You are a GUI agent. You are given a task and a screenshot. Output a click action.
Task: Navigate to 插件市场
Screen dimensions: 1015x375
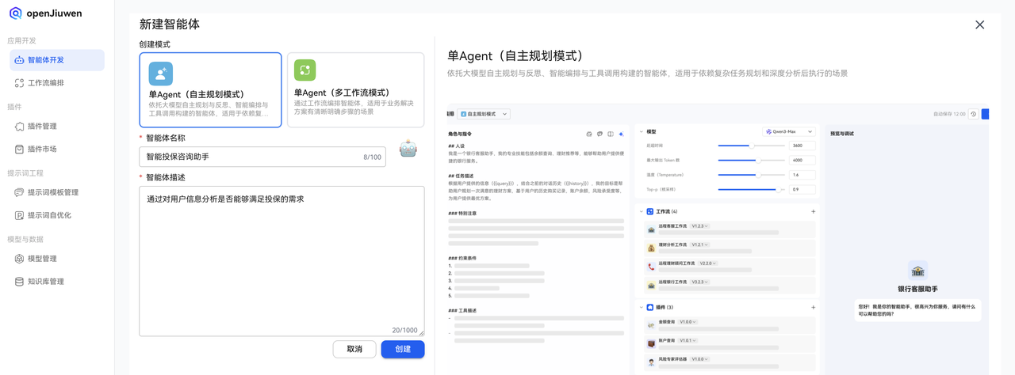pyautogui.click(x=57, y=150)
